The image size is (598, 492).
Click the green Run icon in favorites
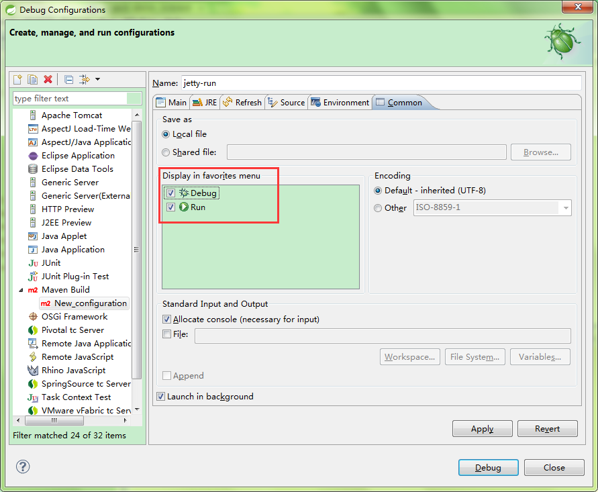[x=184, y=207]
